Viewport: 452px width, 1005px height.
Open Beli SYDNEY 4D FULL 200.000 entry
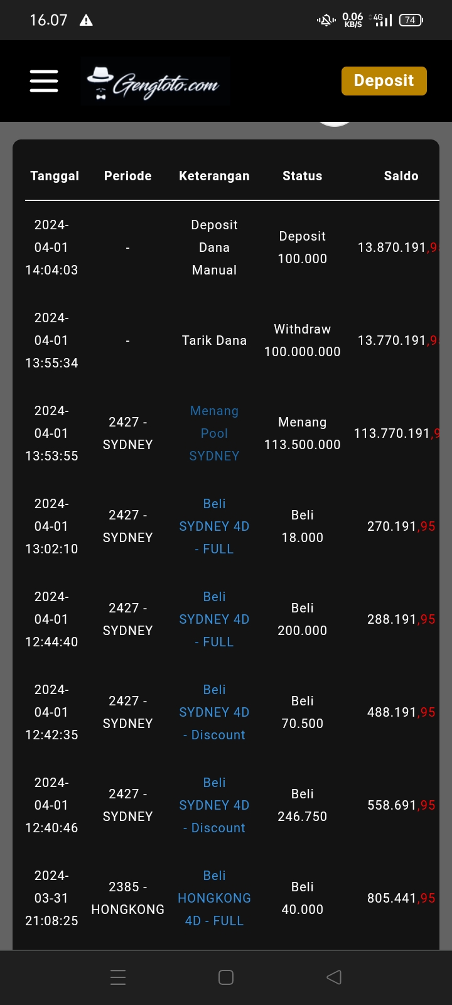pyautogui.click(x=214, y=619)
